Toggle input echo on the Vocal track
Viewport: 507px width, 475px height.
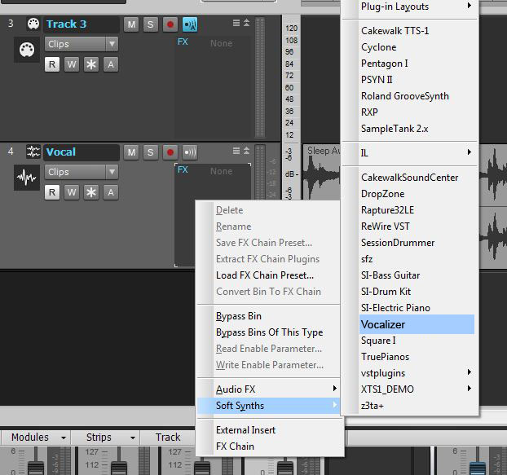pos(190,152)
